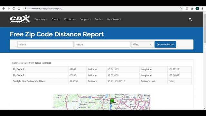Click the Straight Line Distance in Miles label

(x=29, y=81)
